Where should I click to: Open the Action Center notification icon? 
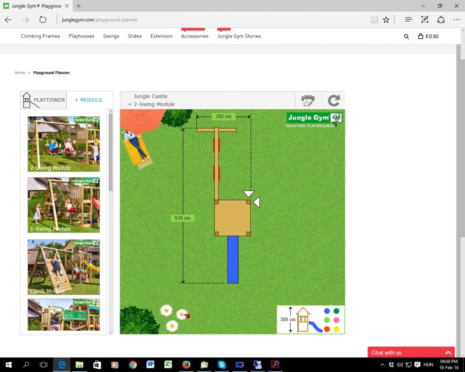tap(417, 365)
